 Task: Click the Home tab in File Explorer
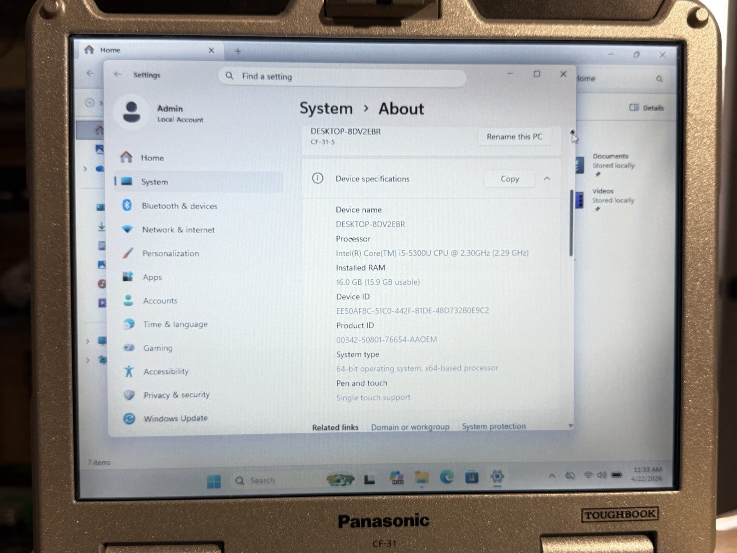[151, 50]
